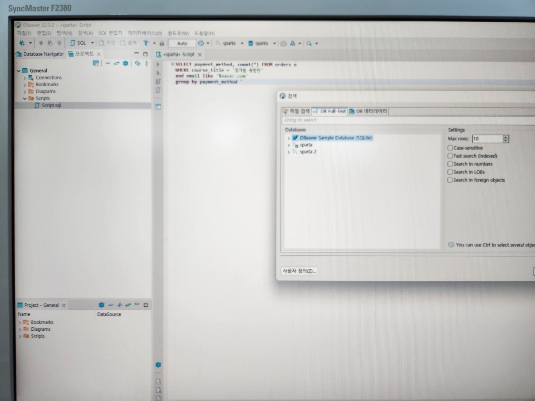Open the 파일(F) menu
The image size is (535, 401).
tap(24, 33)
